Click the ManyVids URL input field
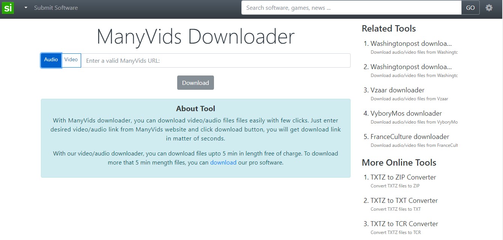503x240 pixels. (x=216, y=60)
